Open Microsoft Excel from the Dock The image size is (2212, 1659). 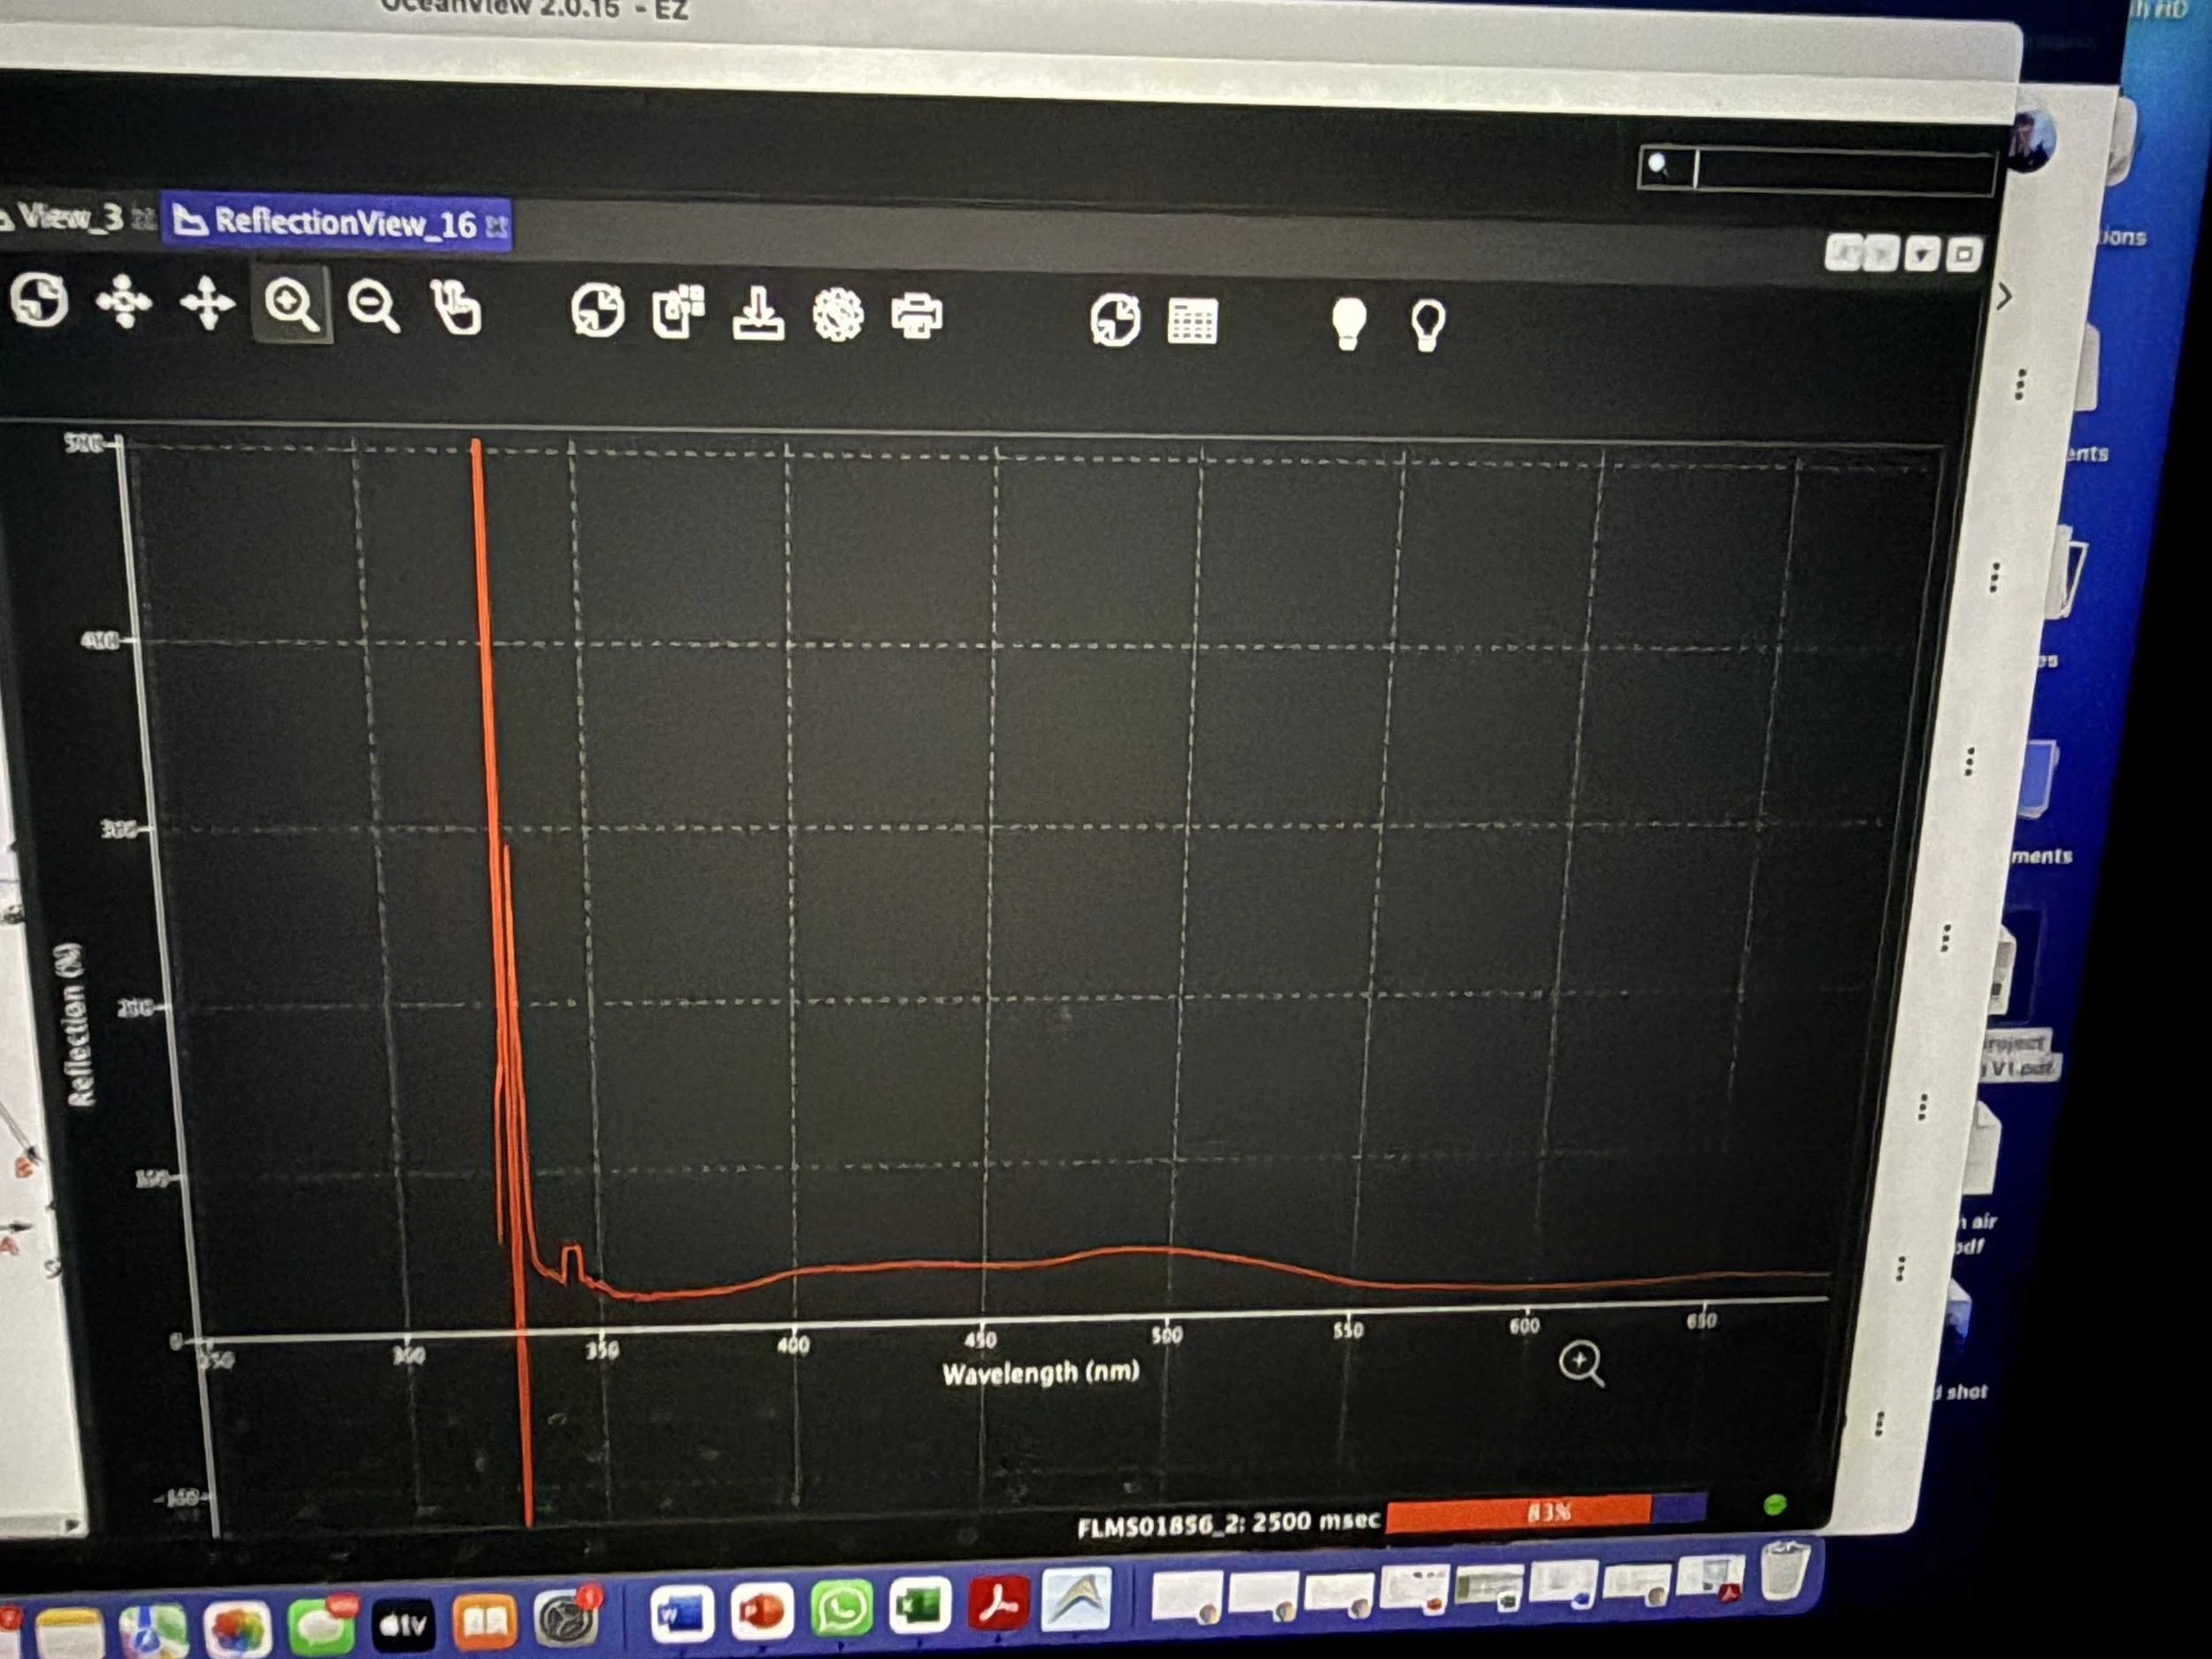pos(920,1605)
